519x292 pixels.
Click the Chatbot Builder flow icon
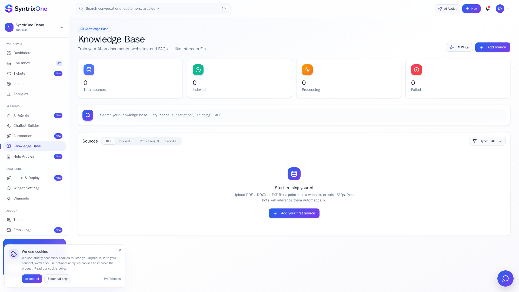coord(9,126)
